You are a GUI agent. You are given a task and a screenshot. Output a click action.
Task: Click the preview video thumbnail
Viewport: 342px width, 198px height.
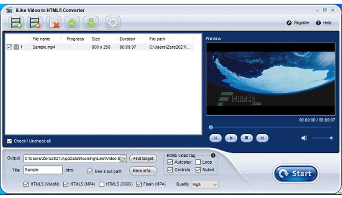coord(270,79)
